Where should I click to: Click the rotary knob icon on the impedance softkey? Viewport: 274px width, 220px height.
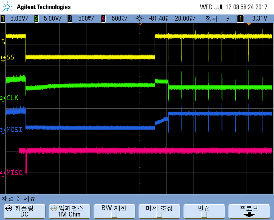coord(53,208)
